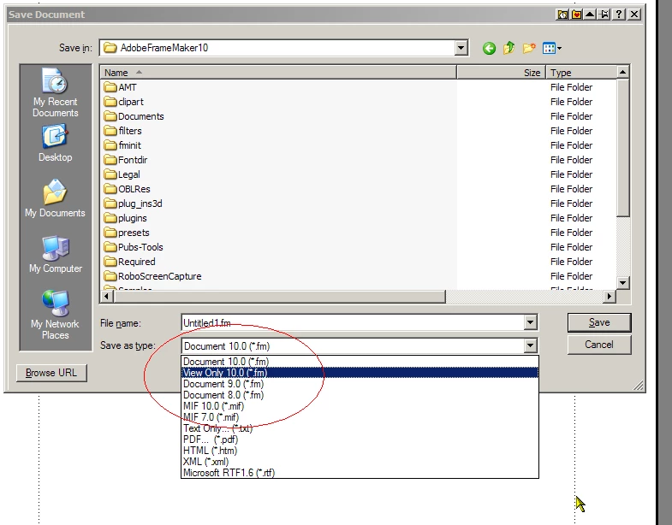Sort files by Name column header
Screen dimensions: 672x525
(x=278, y=73)
